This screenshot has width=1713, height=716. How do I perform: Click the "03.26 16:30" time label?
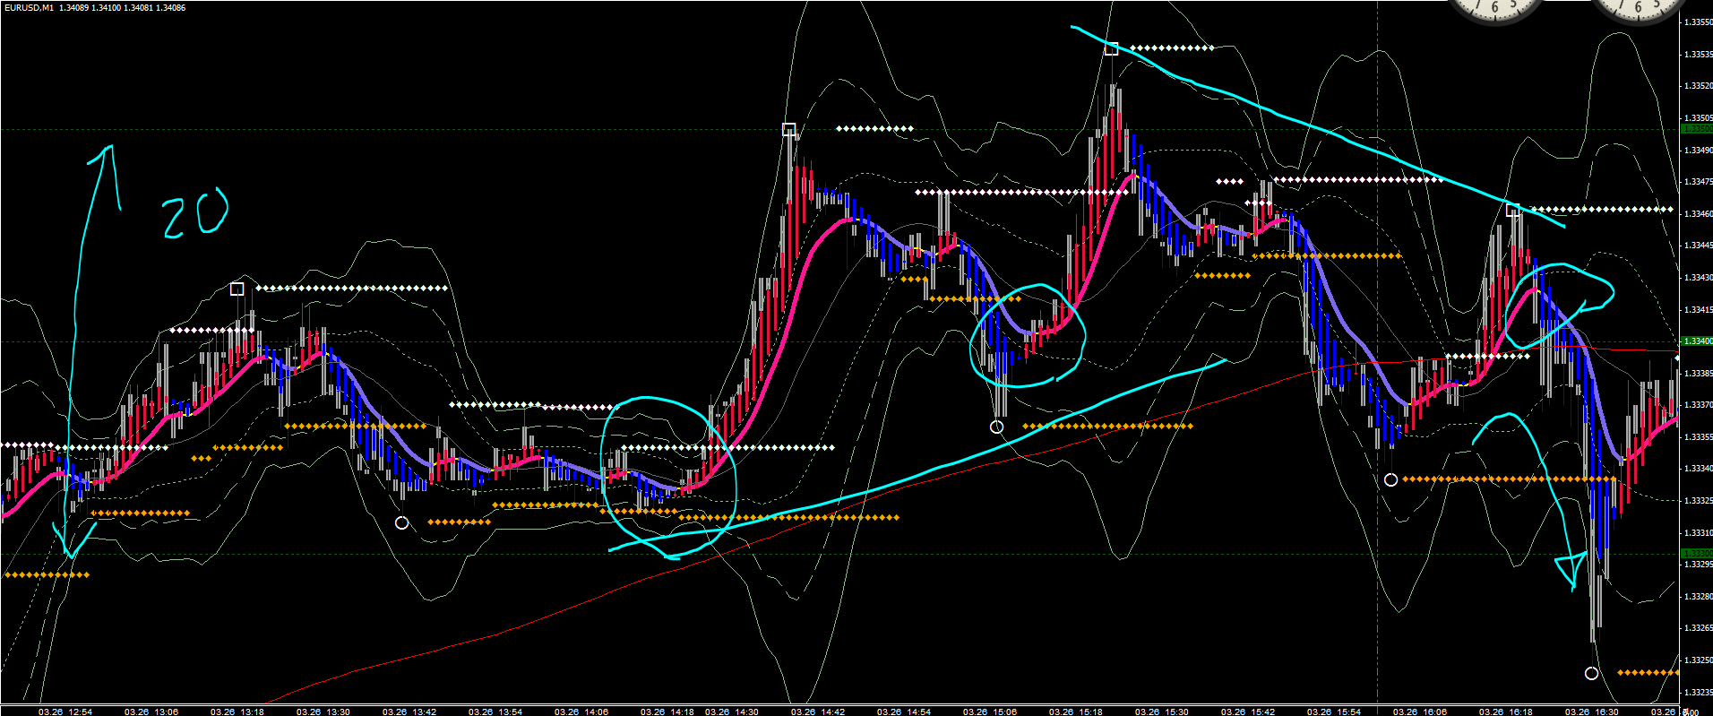tap(1592, 712)
